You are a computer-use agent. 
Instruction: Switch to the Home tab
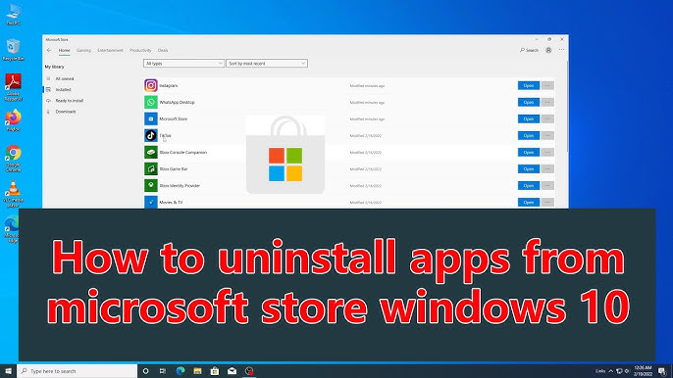64,50
